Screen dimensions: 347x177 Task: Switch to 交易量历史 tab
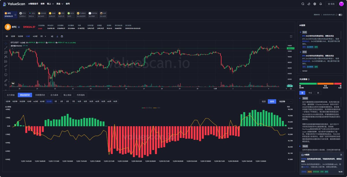40,95
